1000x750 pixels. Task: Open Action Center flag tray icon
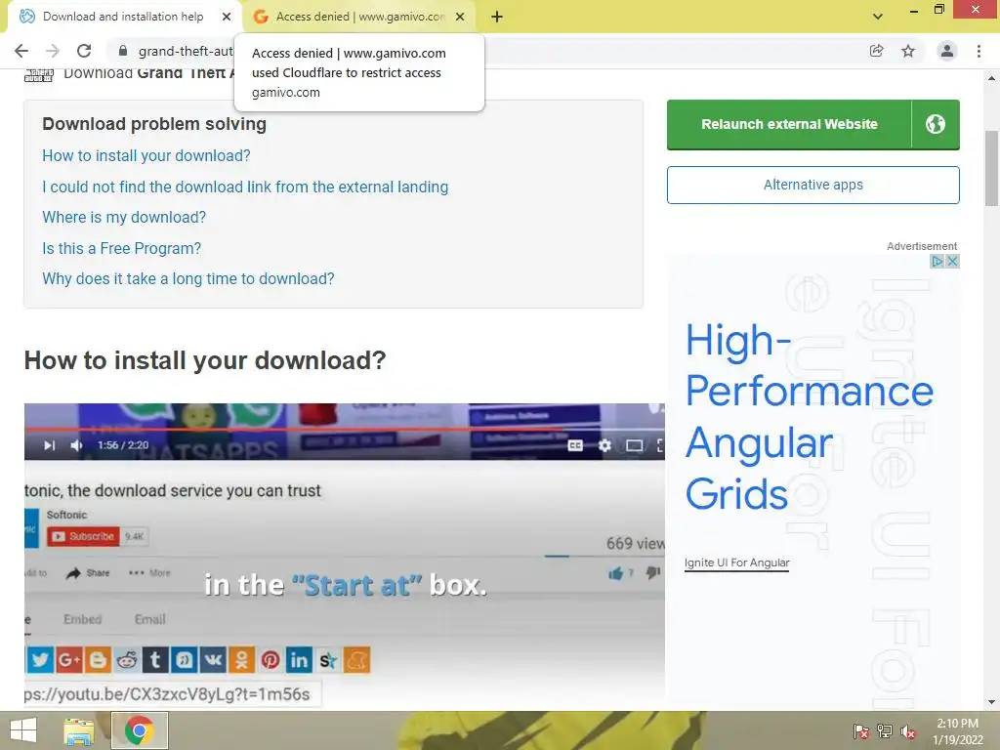click(861, 731)
